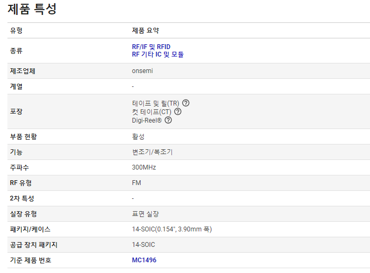Select the onsemi manufacturer value
The width and height of the screenshot is (370, 273).
point(142,71)
